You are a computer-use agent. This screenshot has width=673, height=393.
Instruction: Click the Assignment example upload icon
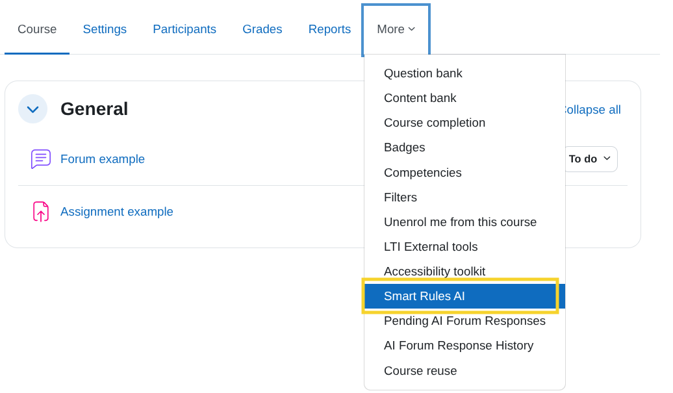click(x=40, y=212)
